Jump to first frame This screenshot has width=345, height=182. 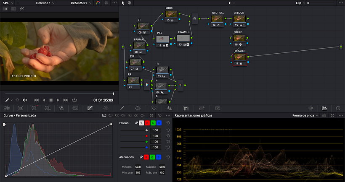36,100
